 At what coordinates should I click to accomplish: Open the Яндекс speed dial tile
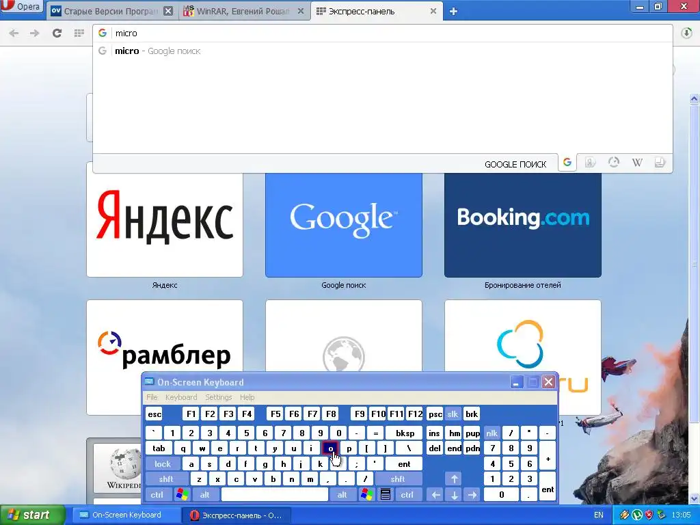(165, 219)
